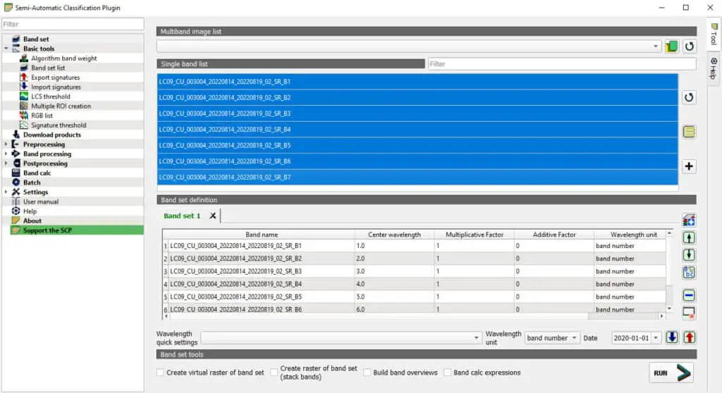Select SR_B4 in the single band list
The width and height of the screenshot is (722, 393).
417,130
